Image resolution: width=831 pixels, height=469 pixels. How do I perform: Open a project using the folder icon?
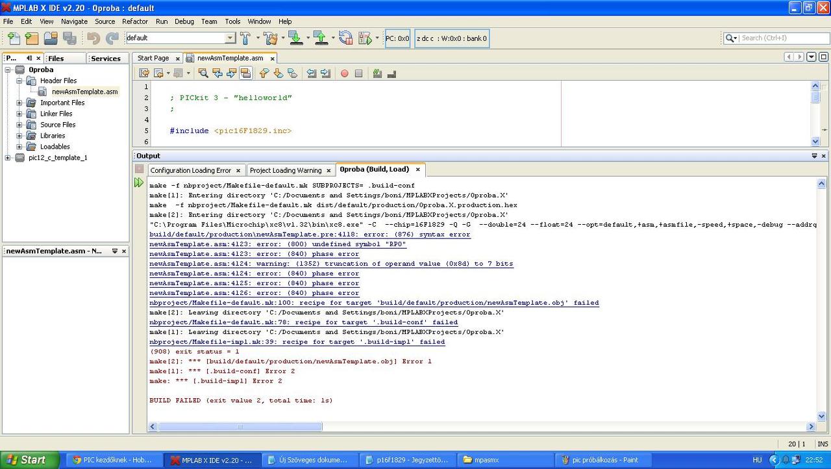point(51,38)
